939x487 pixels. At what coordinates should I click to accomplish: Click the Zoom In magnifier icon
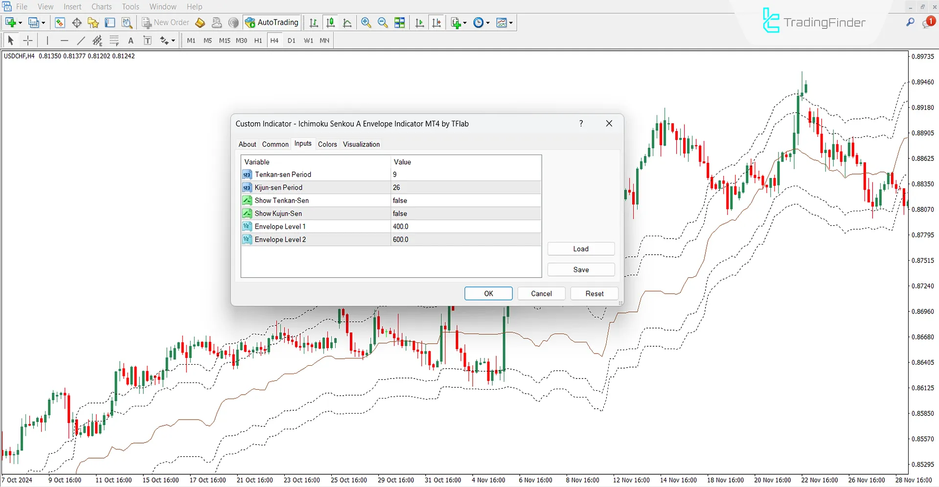point(366,22)
